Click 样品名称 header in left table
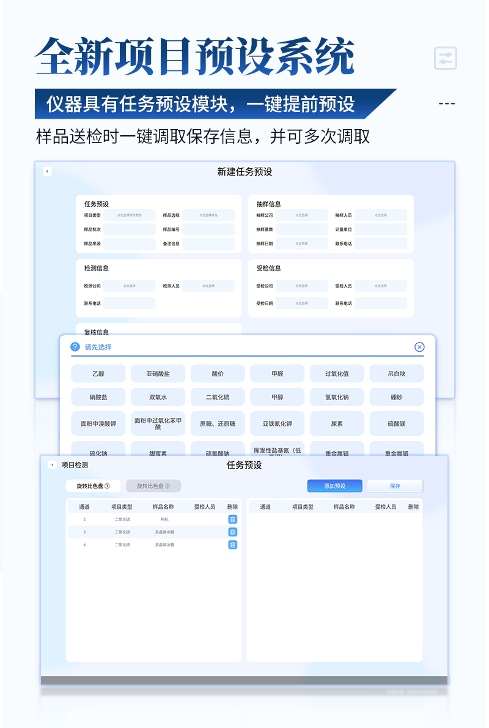Screen dimensions: 489x728 tap(163, 507)
